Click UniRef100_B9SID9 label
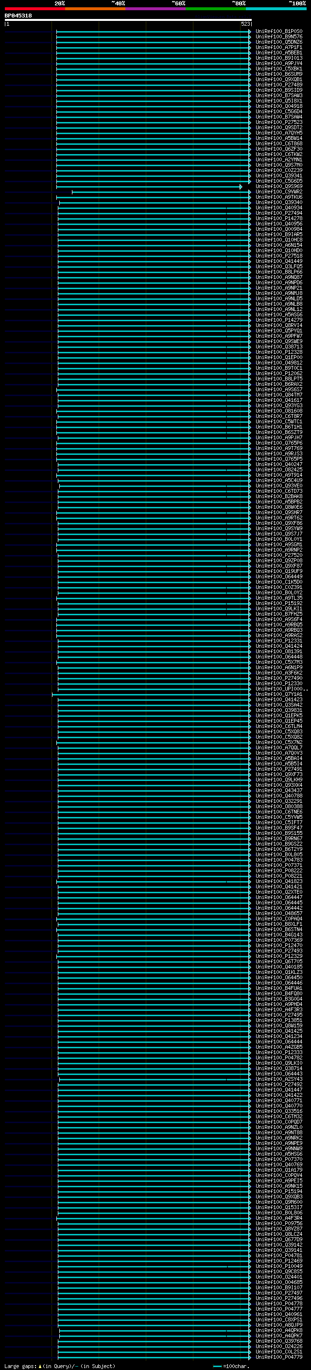 pos(279,90)
